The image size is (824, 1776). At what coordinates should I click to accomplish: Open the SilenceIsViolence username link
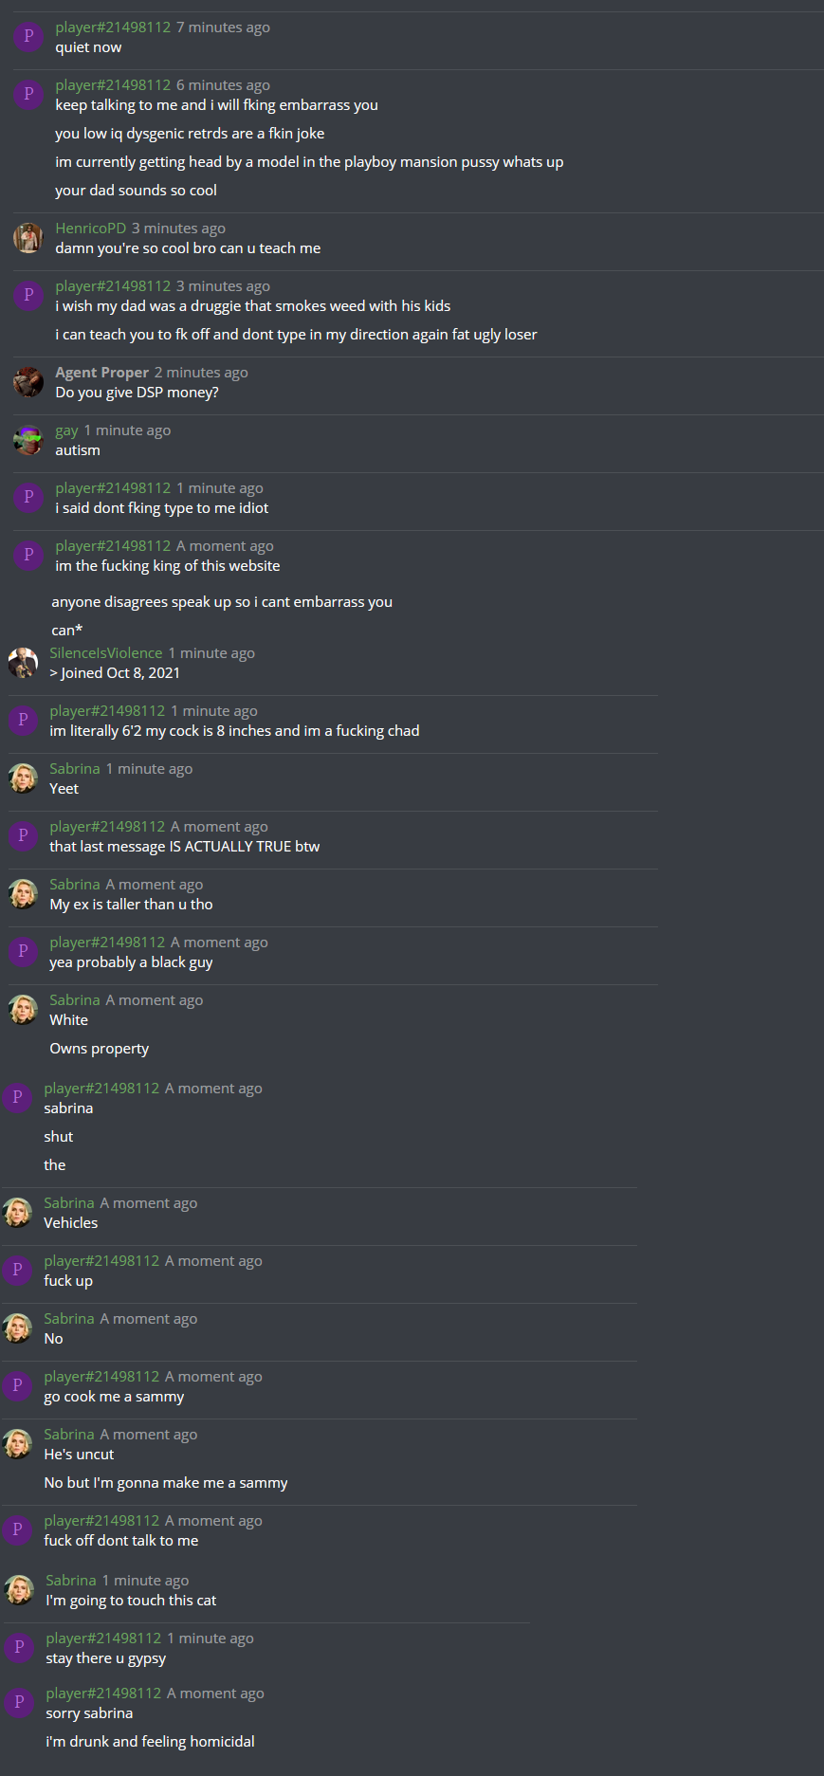click(106, 653)
